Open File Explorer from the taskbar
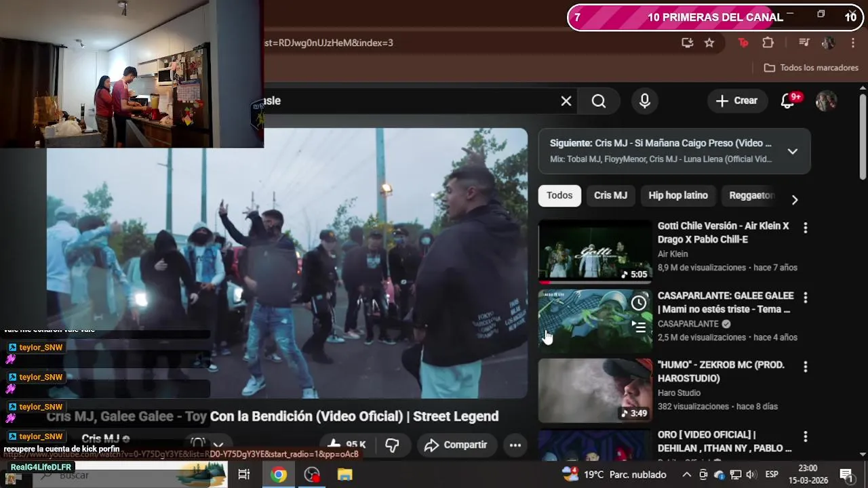 coord(345,474)
